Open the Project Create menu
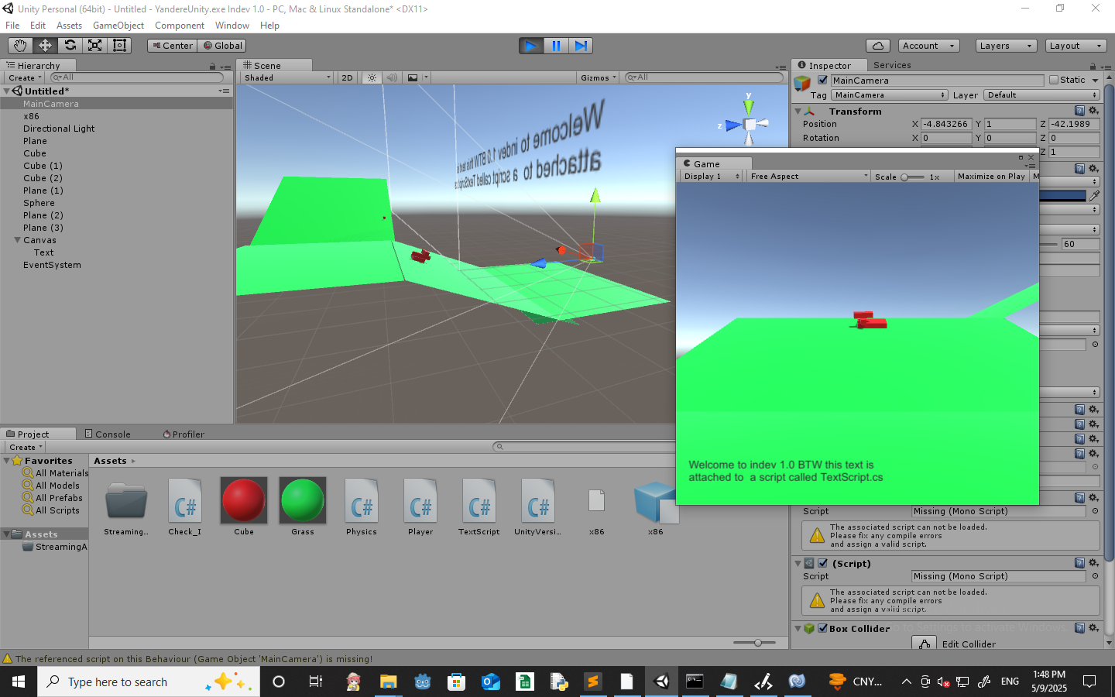 [26, 447]
